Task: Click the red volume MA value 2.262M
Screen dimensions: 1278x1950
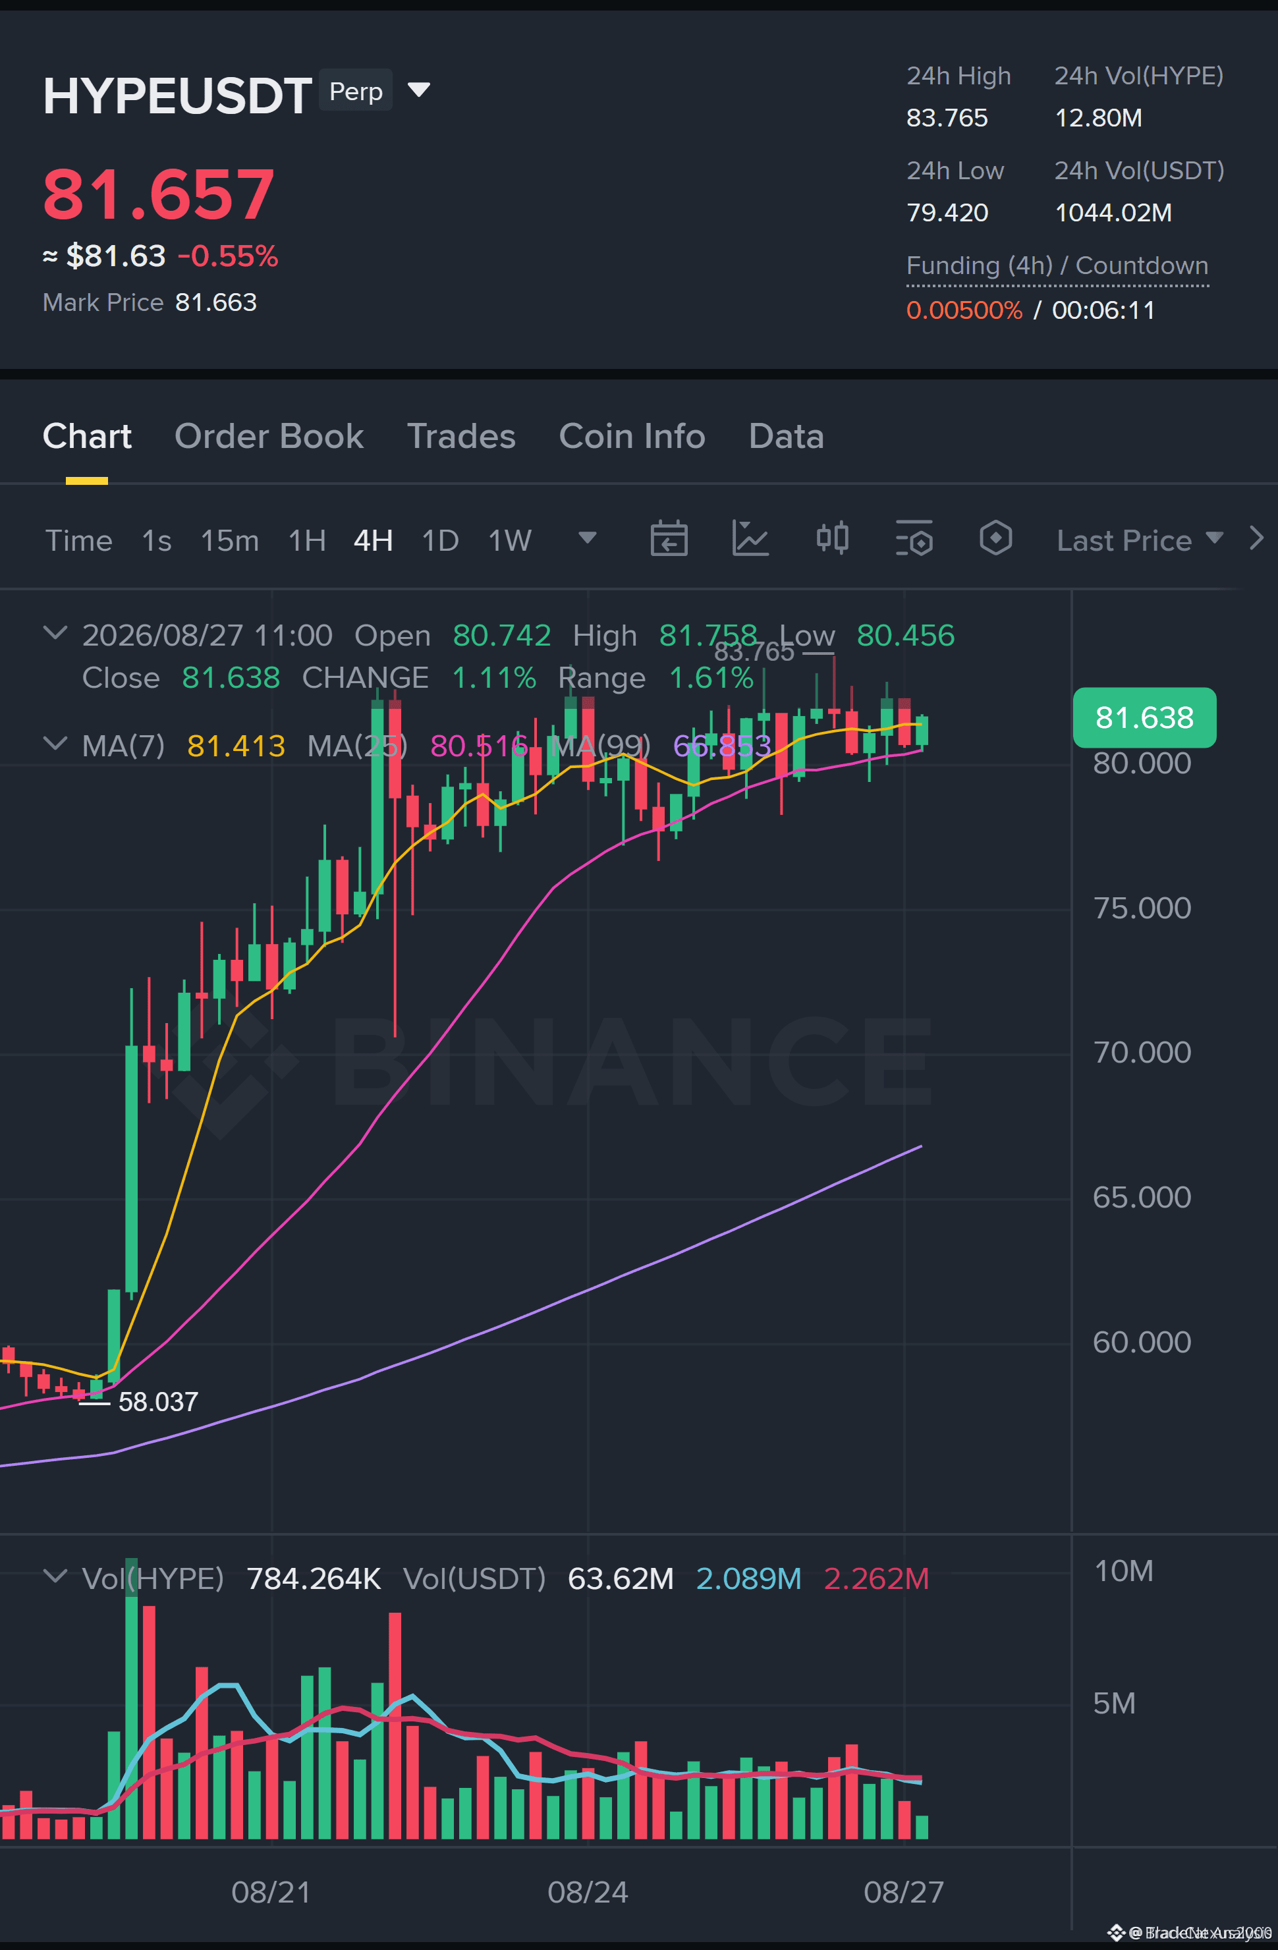Action: pos(875,1578)
